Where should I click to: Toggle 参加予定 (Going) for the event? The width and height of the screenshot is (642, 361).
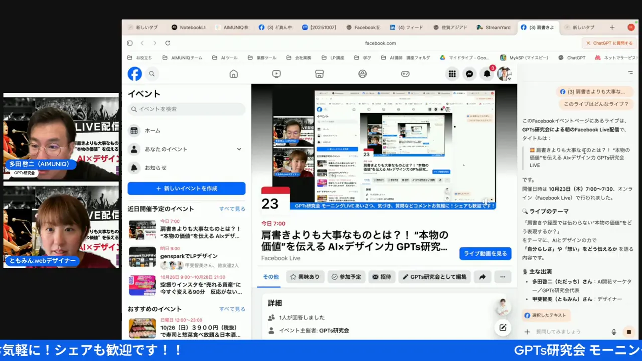point(346,277)
